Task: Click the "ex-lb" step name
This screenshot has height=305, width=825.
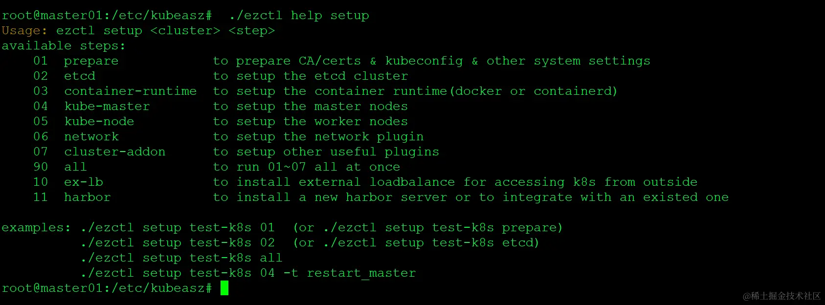Action: [x=83, y=182]
